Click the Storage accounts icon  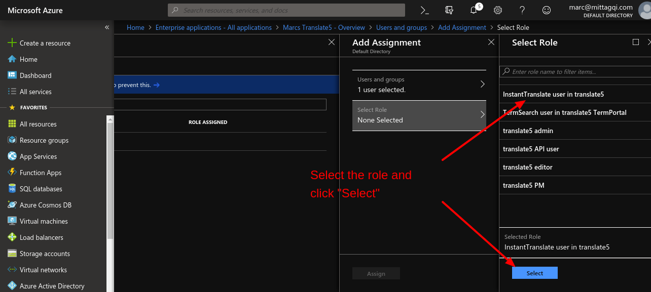12,254
